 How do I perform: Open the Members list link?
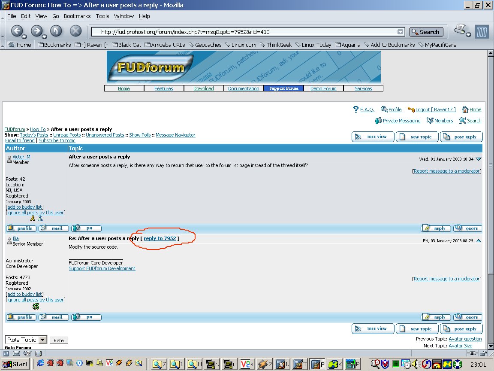443,121
